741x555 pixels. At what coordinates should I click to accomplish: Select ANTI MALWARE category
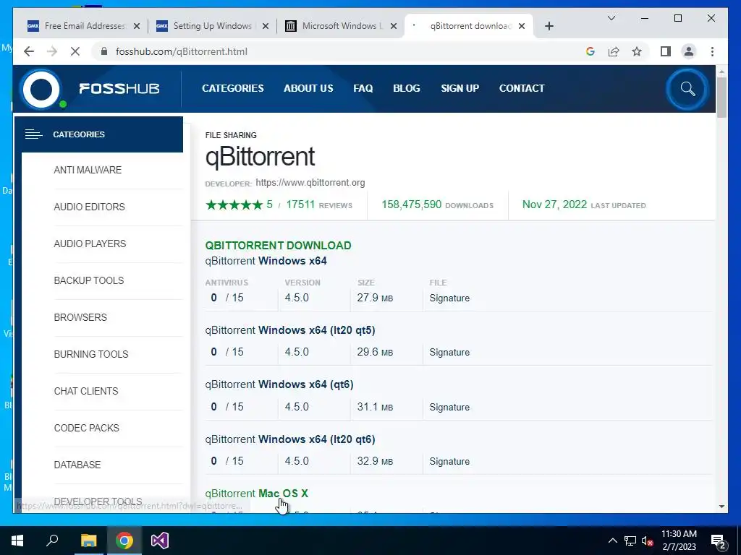88,170
